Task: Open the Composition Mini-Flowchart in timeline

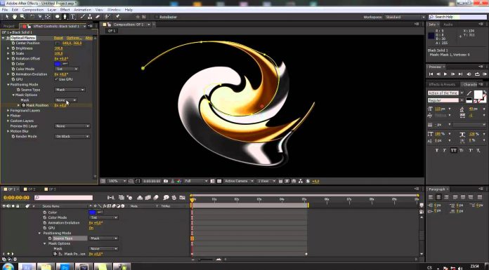Action: click(x=111, y=198)
